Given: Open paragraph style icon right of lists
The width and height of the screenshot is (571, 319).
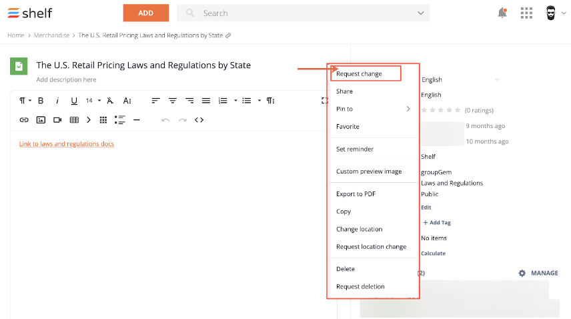Looking at the screenshot, I should click(x=270, y=101).
